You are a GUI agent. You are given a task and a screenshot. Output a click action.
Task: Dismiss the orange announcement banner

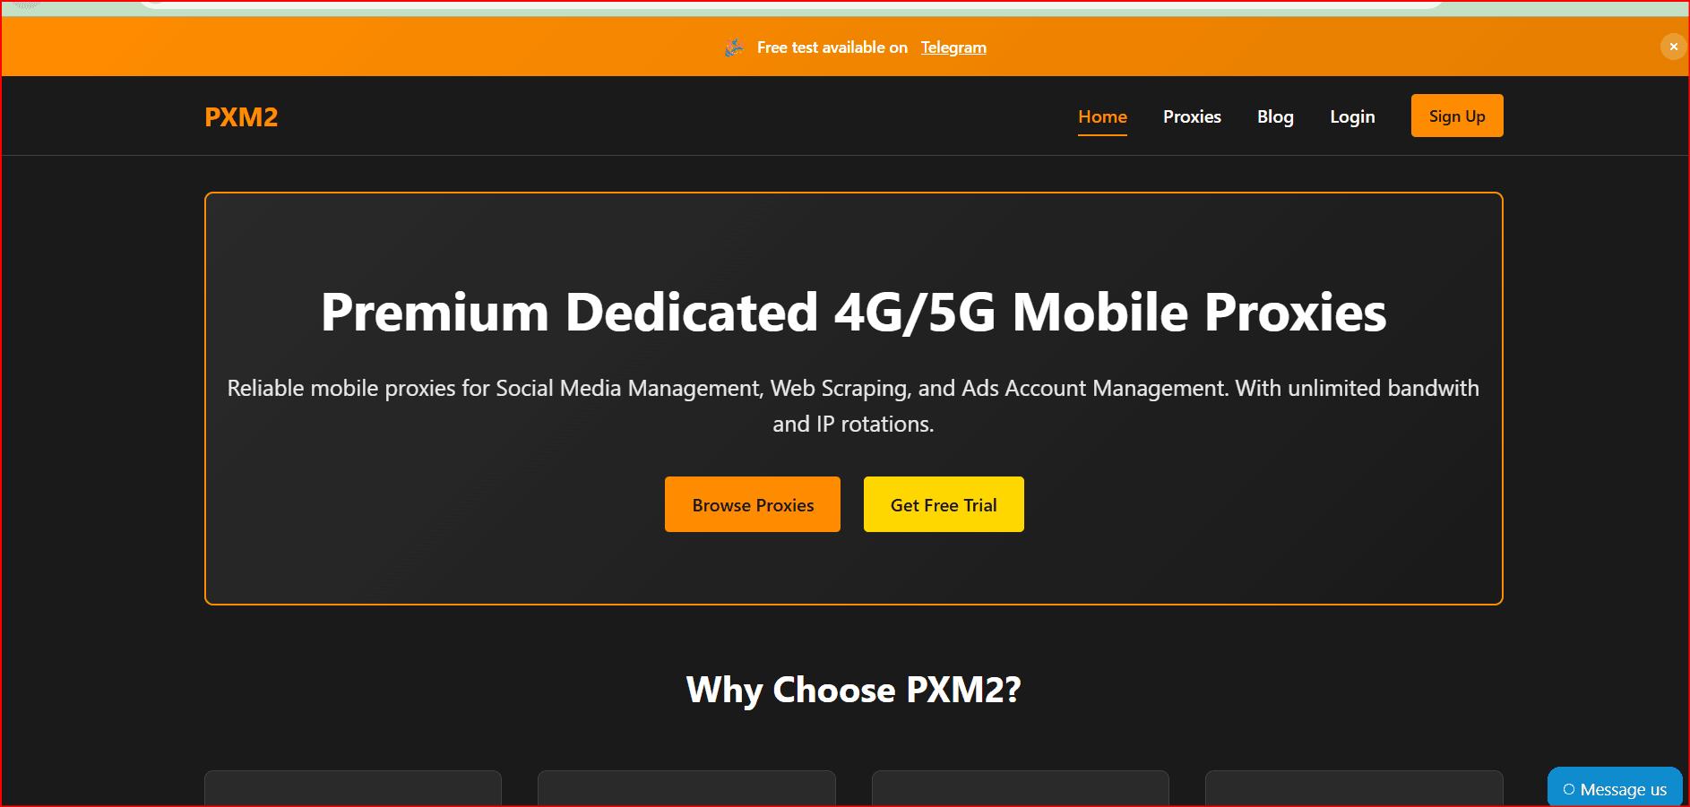[1673, 47]
